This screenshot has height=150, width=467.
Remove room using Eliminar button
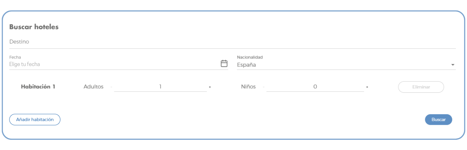[421, 87]
